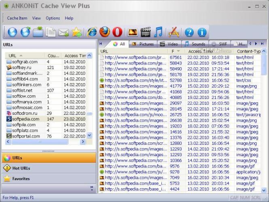Click the save-to-folder toolbar icon

click(x=38, y=32)
